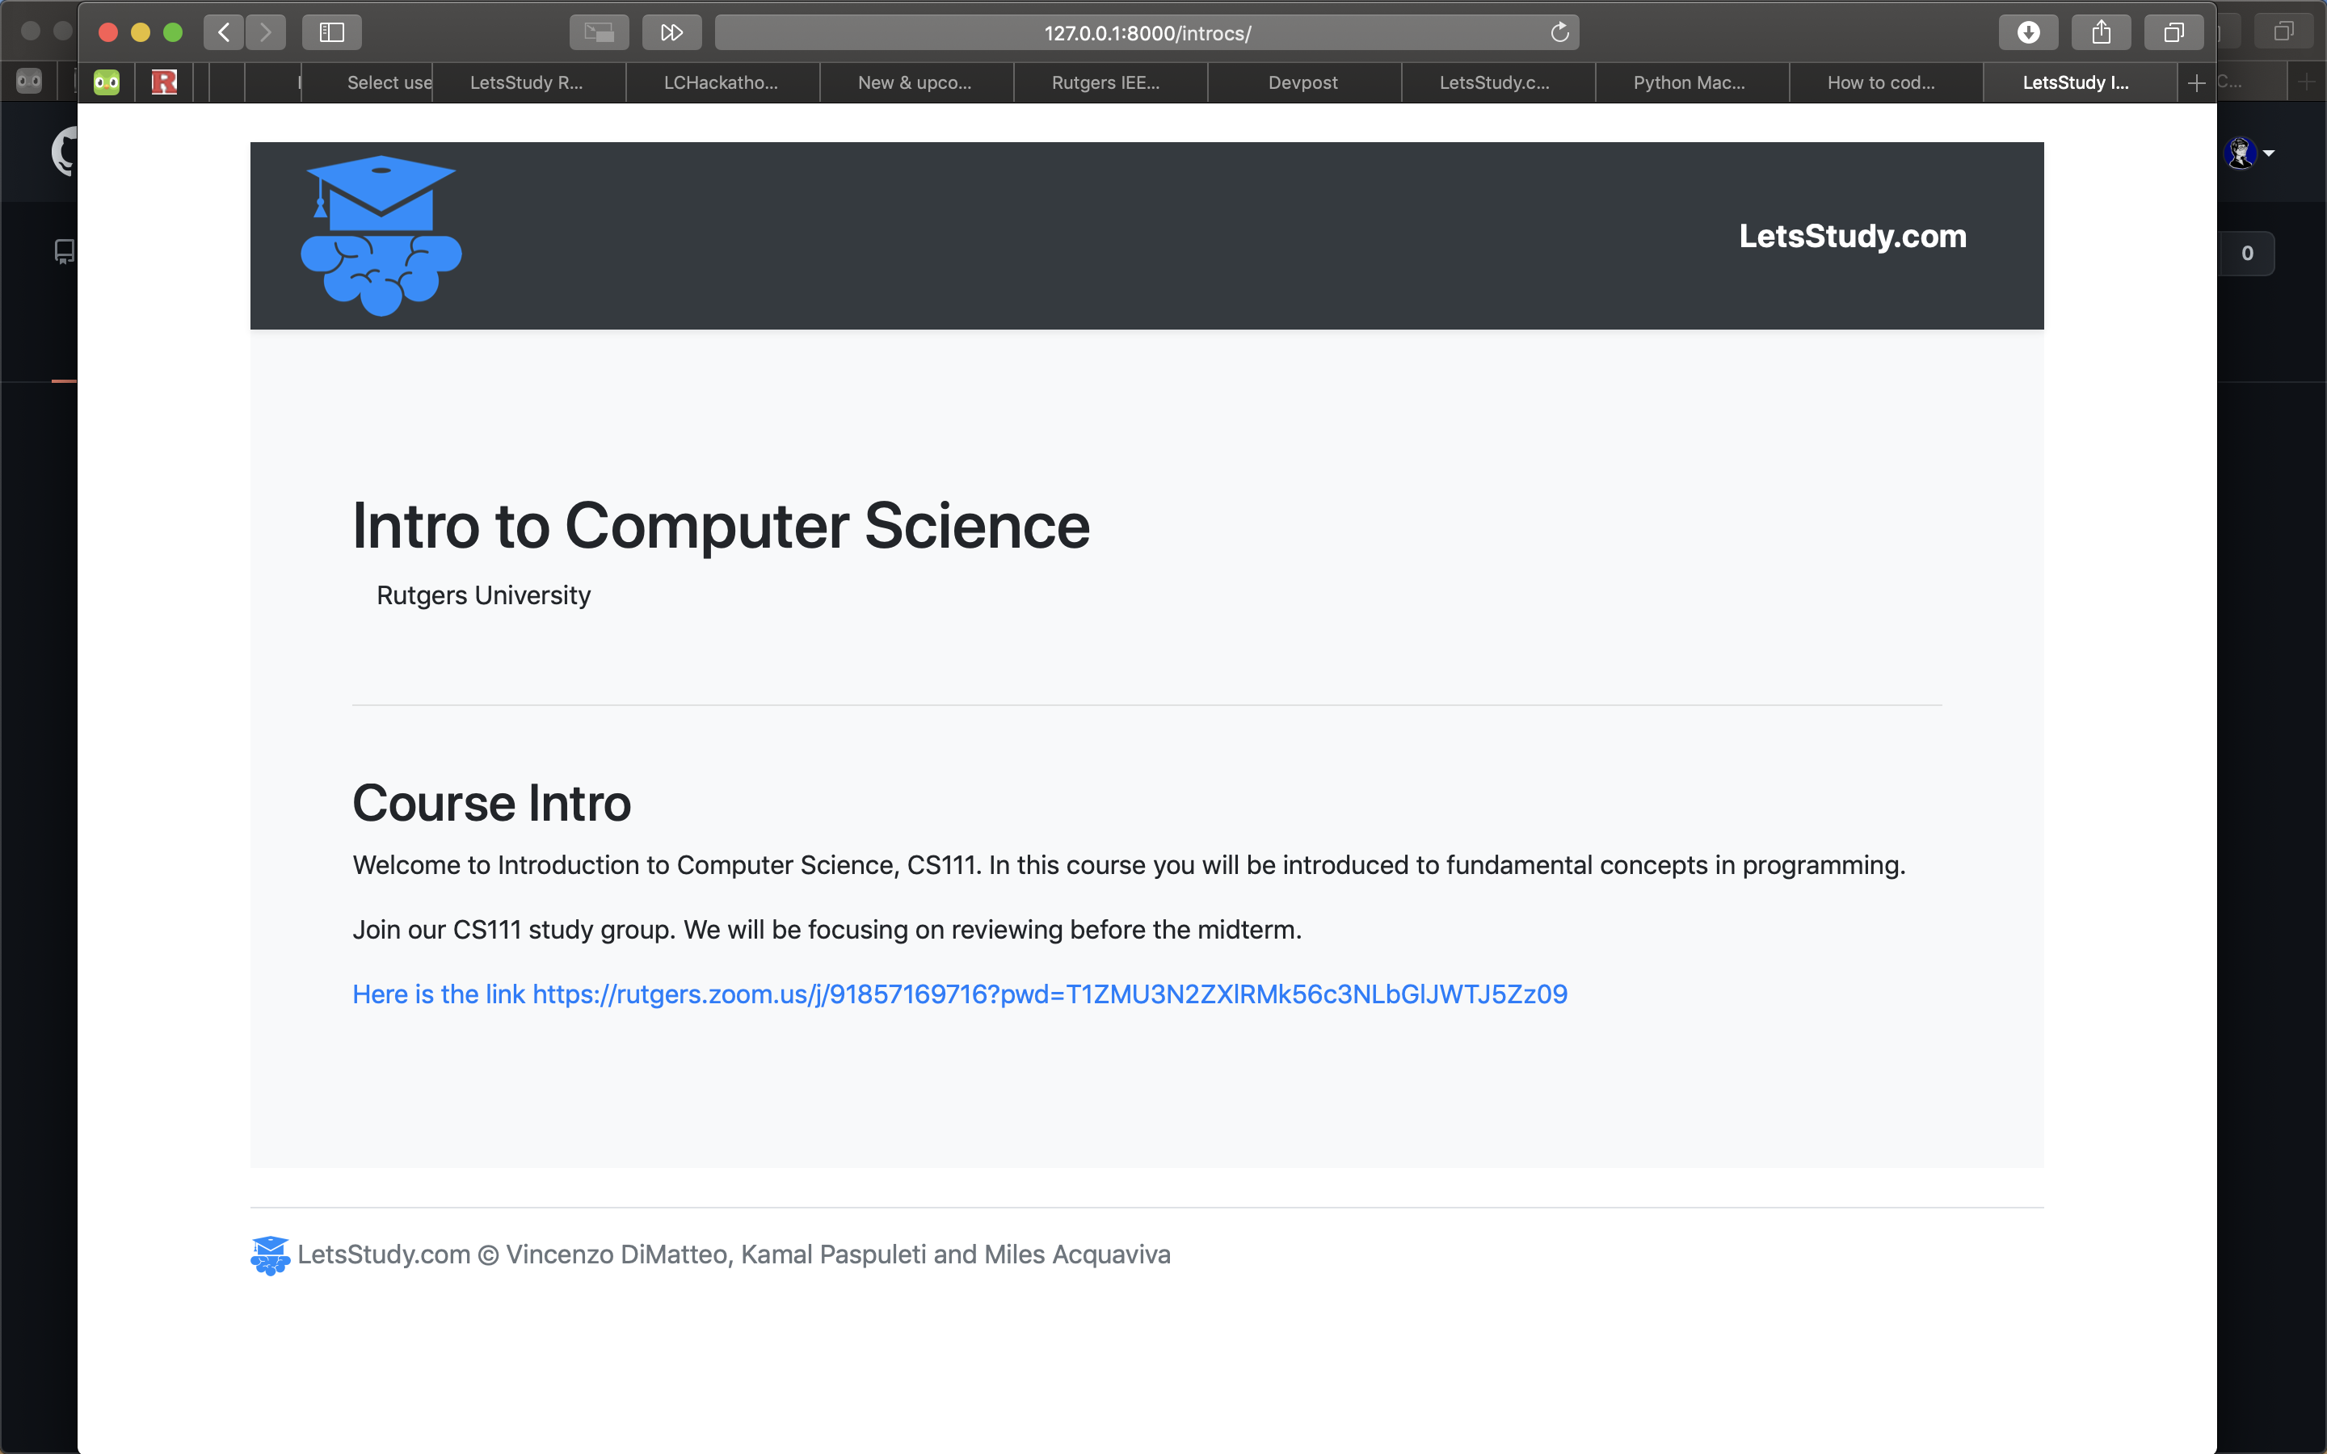Toggle the Safari sidebar
Viewport: 2327px width, 1454px height.
pos(332,32)
